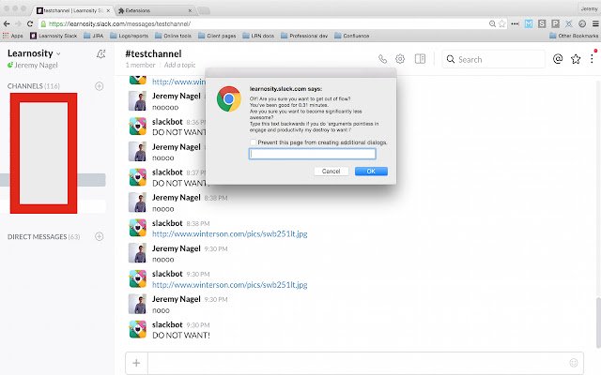Start a new direct message plus icon
This screenshot has width=601, height=375.
(100, 236)
